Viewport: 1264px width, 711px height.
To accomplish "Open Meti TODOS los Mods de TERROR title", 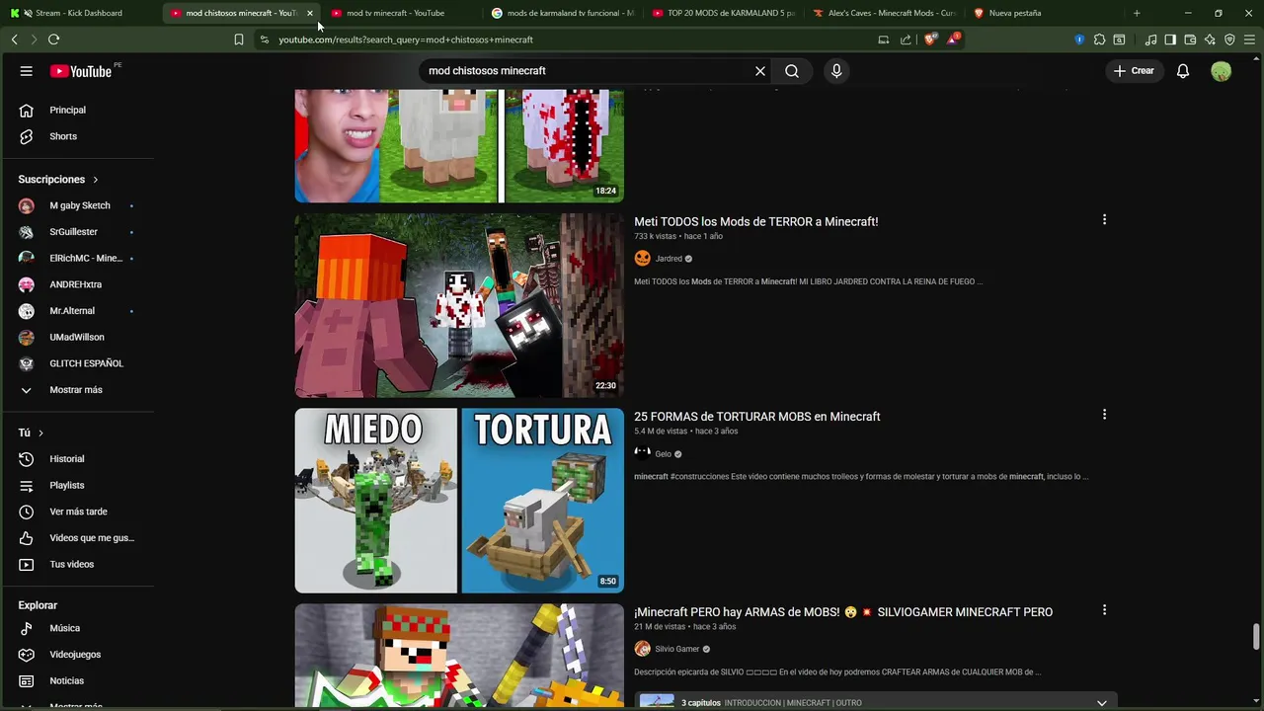I will [x=755, y=221].
